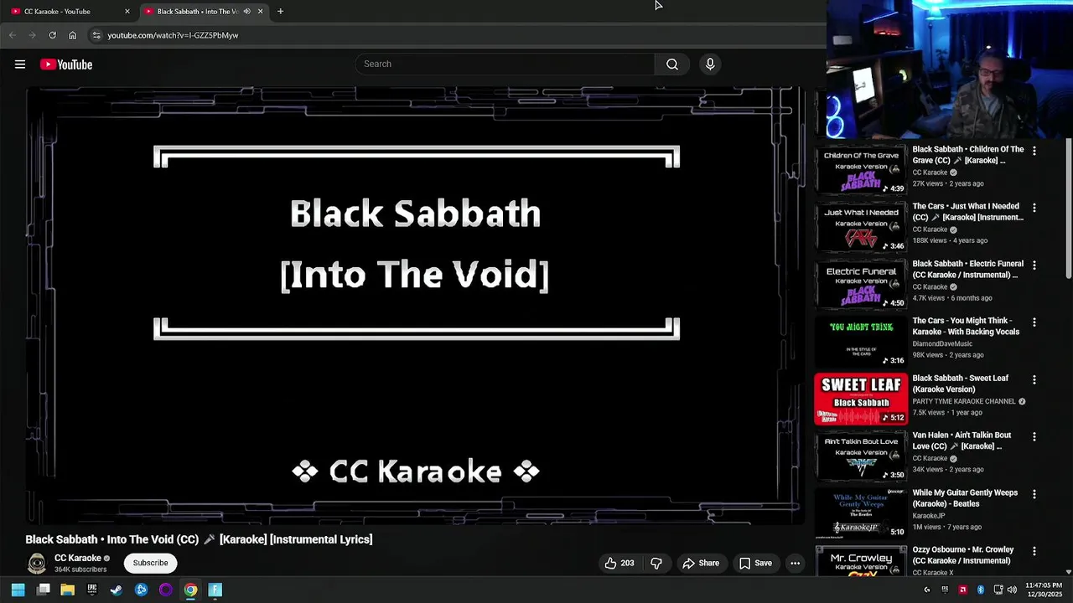
Task: Dislike this video
Action: click(x=656, y=563)
